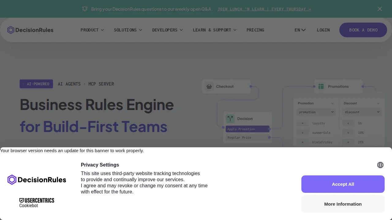
Task: Click the bell icon in the announcement bar
Action: [x=85, y=9]
